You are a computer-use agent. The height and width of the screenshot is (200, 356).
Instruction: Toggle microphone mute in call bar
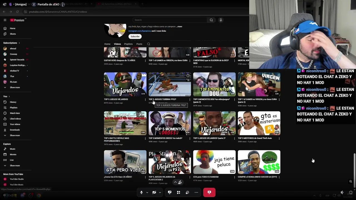coord(141,192)
